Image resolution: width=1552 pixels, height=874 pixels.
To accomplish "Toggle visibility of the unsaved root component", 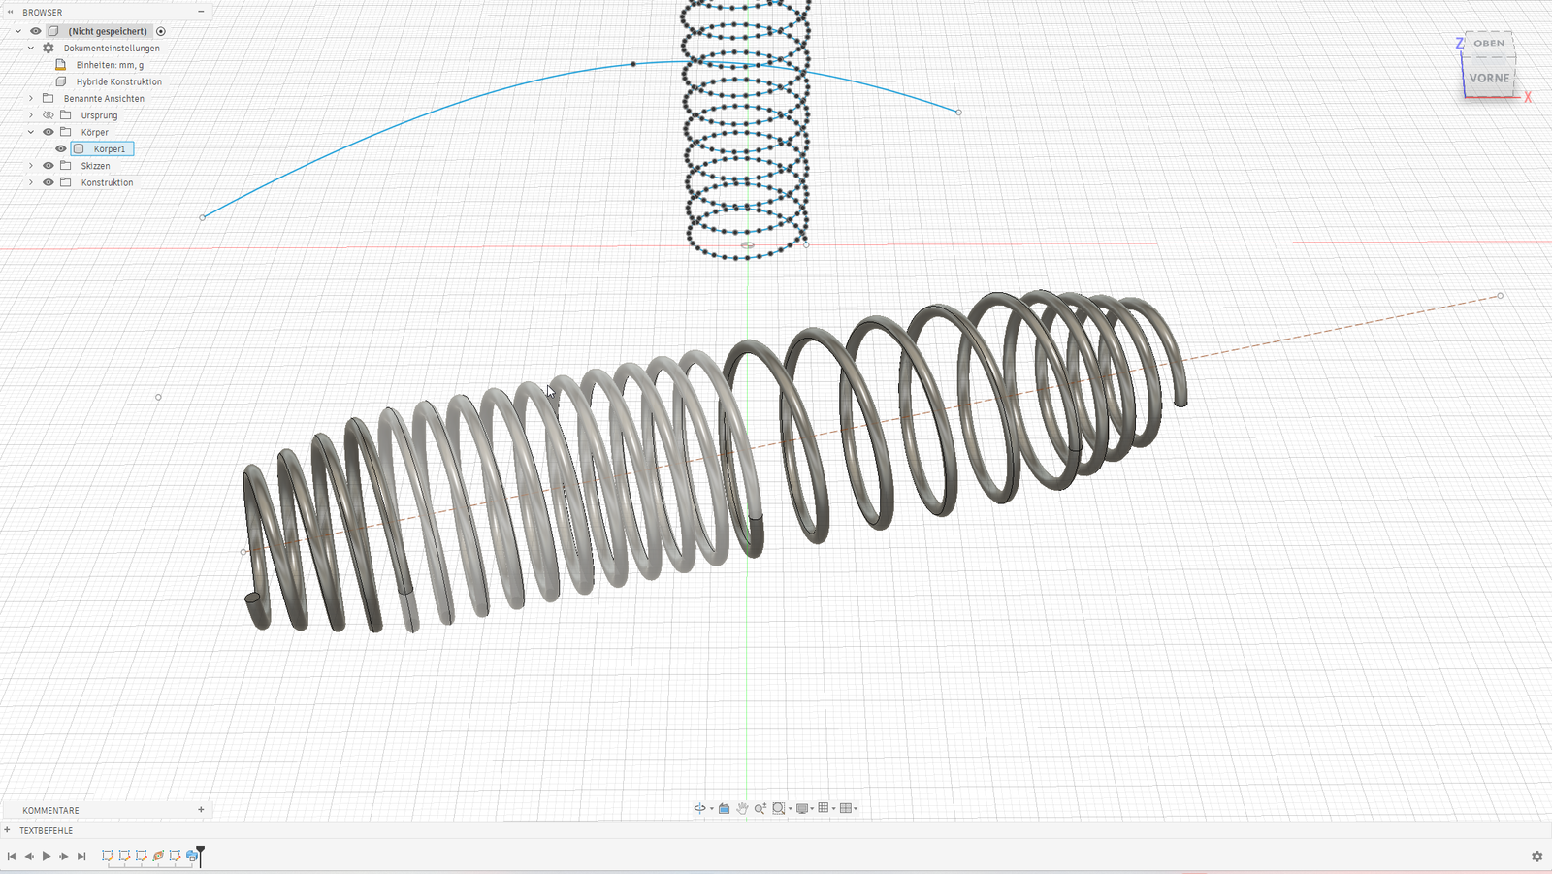I will (36, 31).
